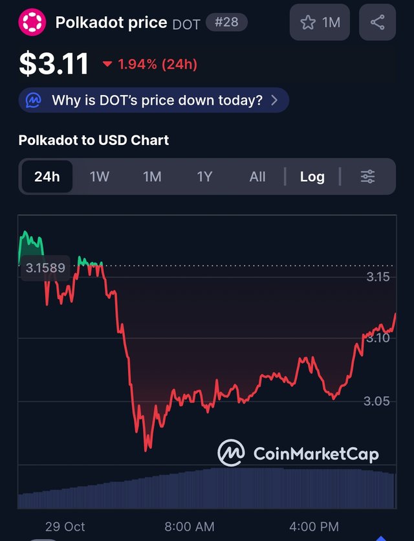Tap the volume bars below chart
The height and width of the screenshot is (541, 414).
point(207,489)
